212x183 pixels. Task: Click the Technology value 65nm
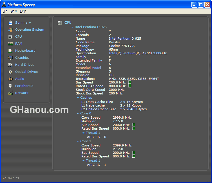(113, 49)
